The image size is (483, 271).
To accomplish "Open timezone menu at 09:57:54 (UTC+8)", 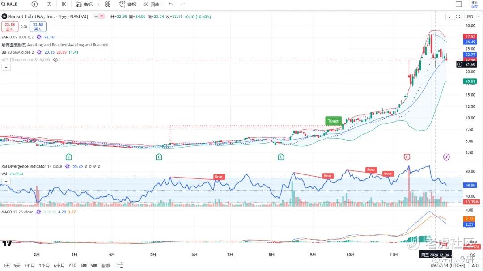I will (x=448, y=266).
